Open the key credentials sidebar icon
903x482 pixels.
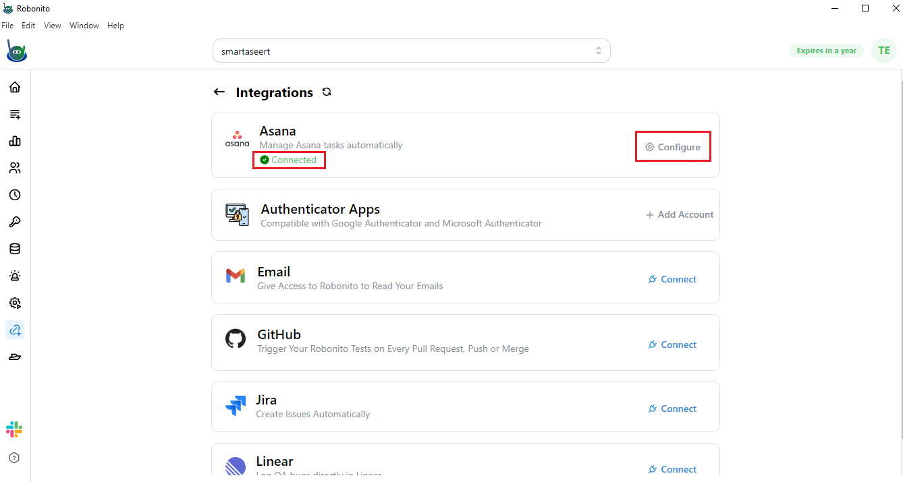click(15, 222)
